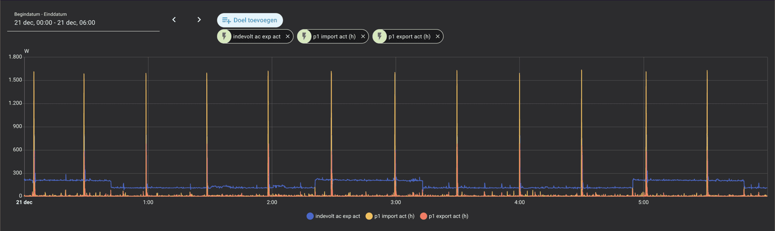Image resolution: width=775 pixels, height=231 pixels.
Task: Toggle indevolt ac exp act legend series
Action: [338, 217]
